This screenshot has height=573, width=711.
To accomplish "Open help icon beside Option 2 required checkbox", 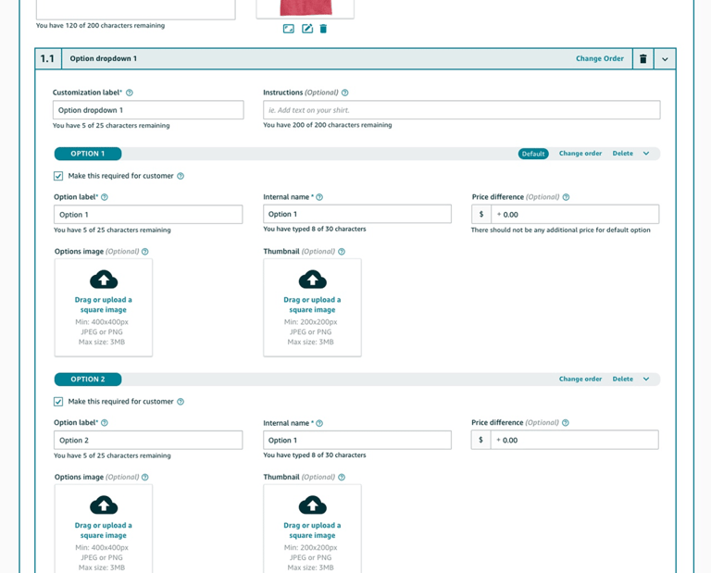I will (x=181, y=402).
